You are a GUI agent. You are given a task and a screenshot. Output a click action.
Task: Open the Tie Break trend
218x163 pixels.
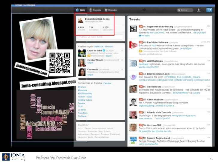tap(82, 116)
